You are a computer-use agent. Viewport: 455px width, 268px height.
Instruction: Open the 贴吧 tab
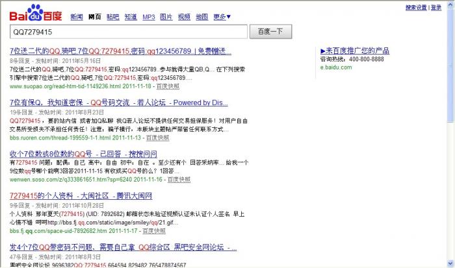[113, 17]
